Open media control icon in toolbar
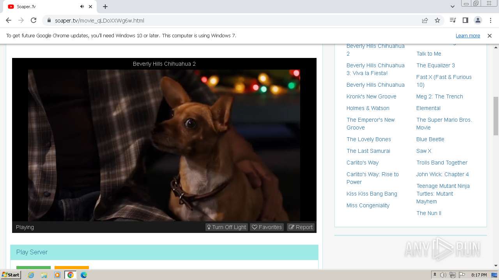This screenshot has height=280, width=499. click(x=453, y=21)
